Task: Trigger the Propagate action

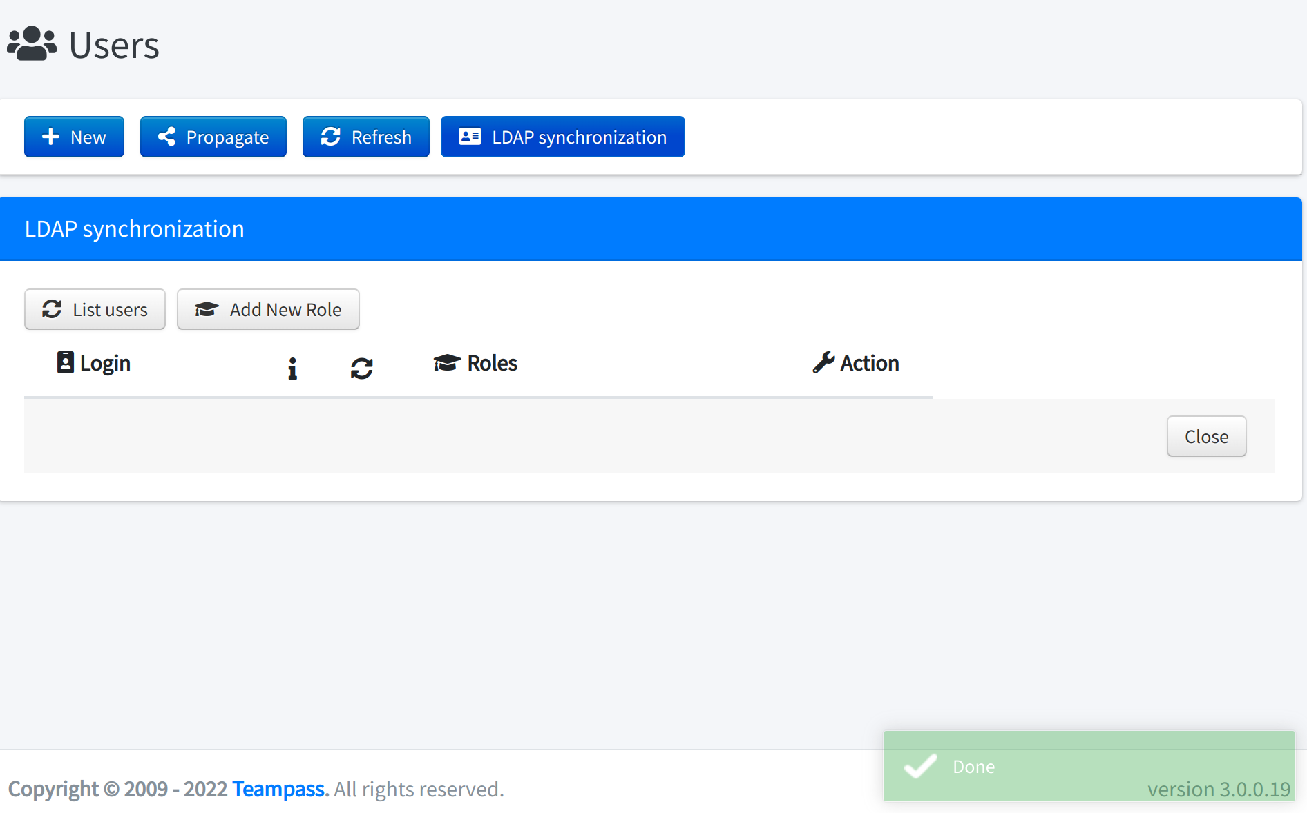Action: [x=213, y=137]
